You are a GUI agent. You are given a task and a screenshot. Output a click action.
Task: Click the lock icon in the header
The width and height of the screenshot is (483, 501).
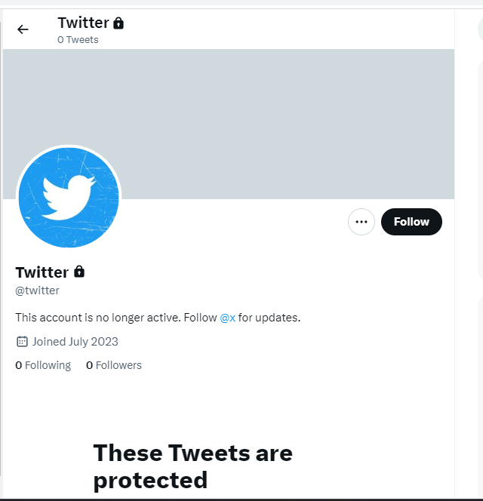tap(118, 23)
